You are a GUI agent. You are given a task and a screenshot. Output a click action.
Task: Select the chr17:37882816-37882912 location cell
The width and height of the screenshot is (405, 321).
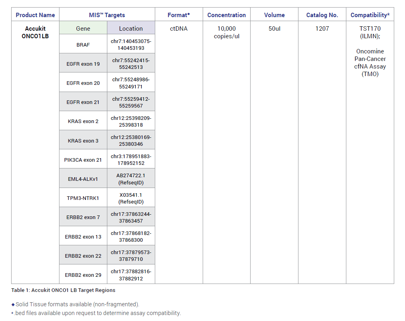(x=131, y=274)
